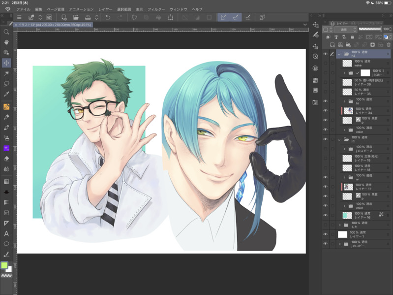Collapse the h4 layer folder
This screenshot has width=393, height=295.
click(x=339, y=54)
